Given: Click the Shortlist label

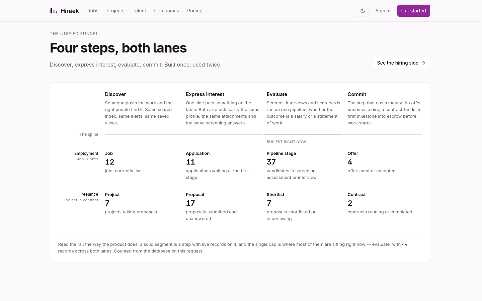Looking at the screenshot, I should [275, 195].
